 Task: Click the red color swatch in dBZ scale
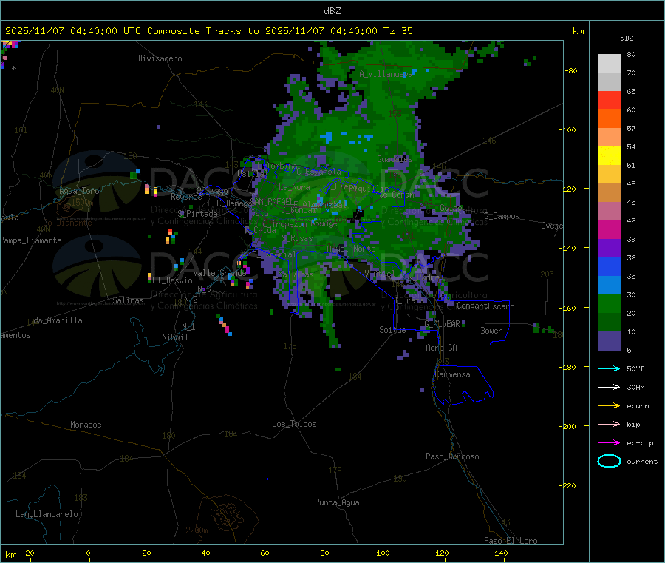tap(609, 100)
